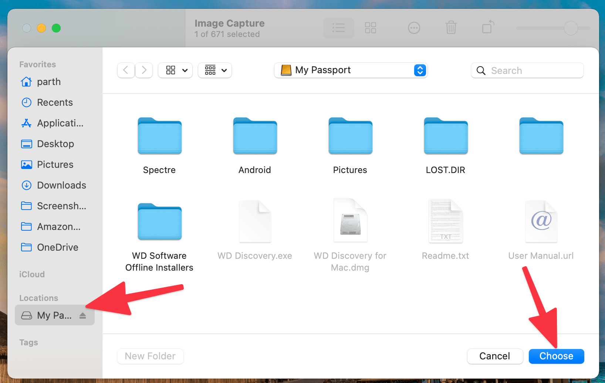The width and height of the screenshot is (605, 383).
Task: Click the trash icon to delete
Action: pos(451,28)
